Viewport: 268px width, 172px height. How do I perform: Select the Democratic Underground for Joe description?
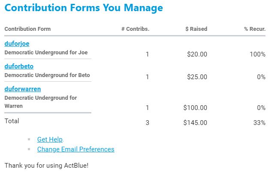pyautogui.click(x=46, y=53)
